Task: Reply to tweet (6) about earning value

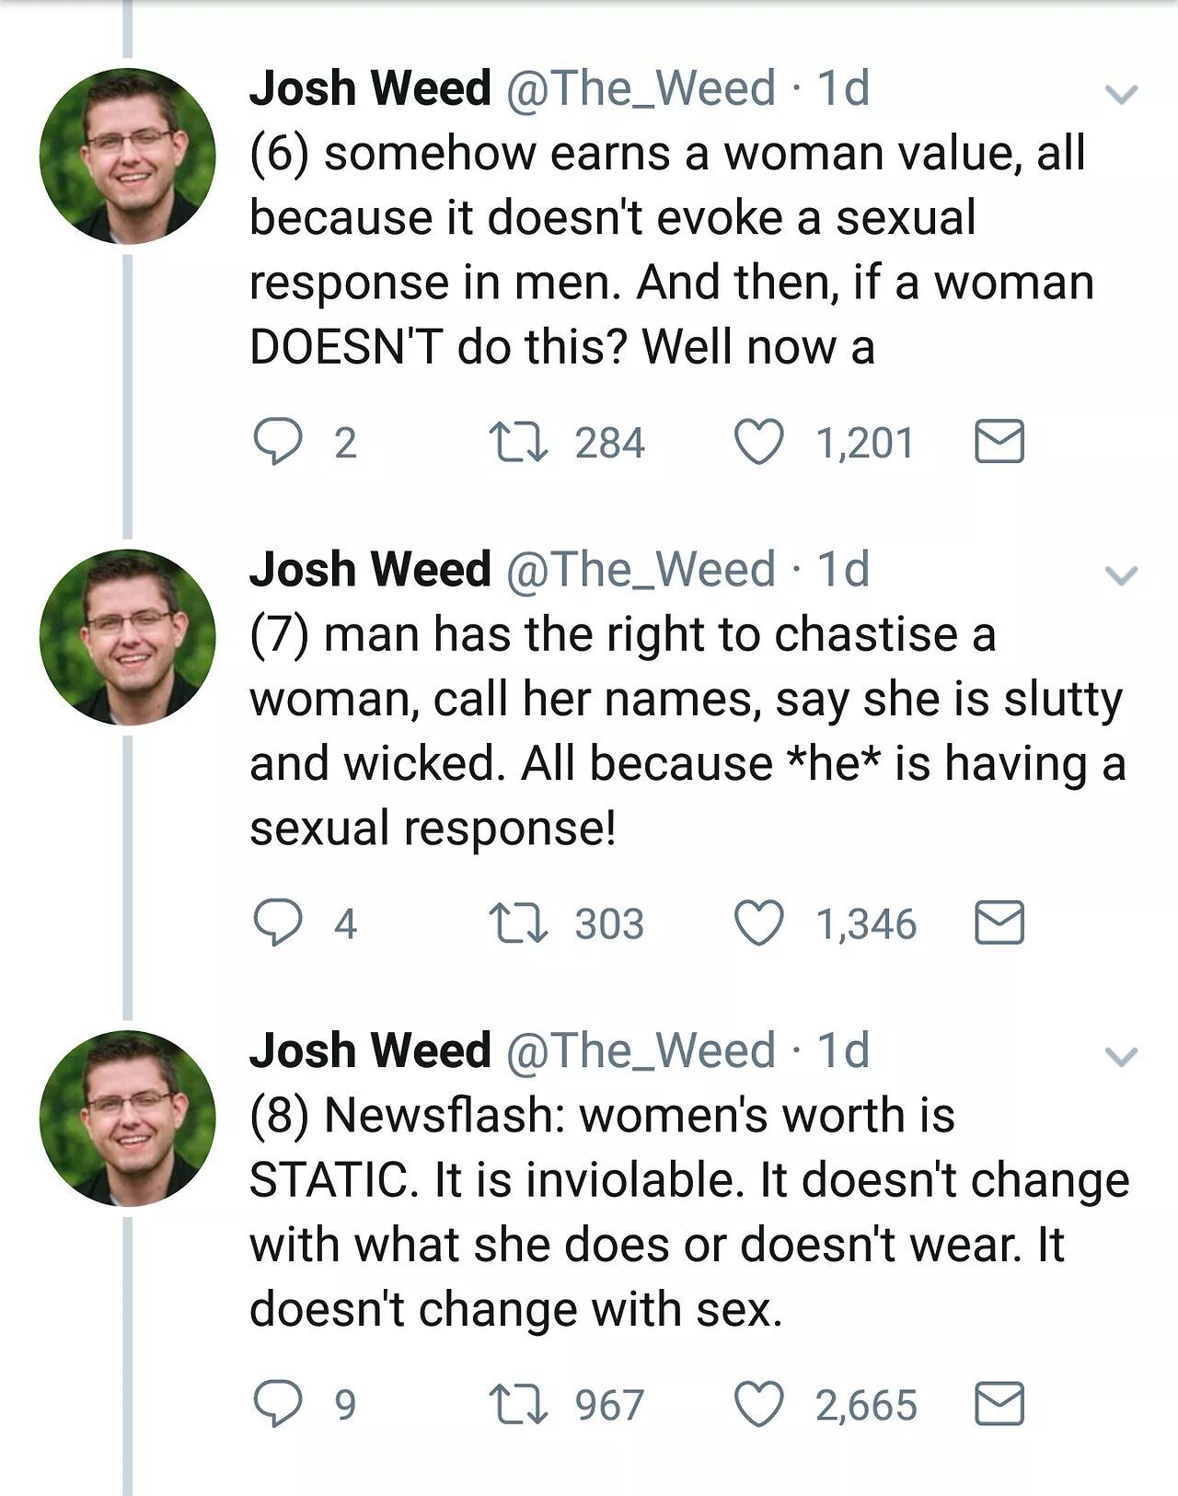Action: click(278, 443)
